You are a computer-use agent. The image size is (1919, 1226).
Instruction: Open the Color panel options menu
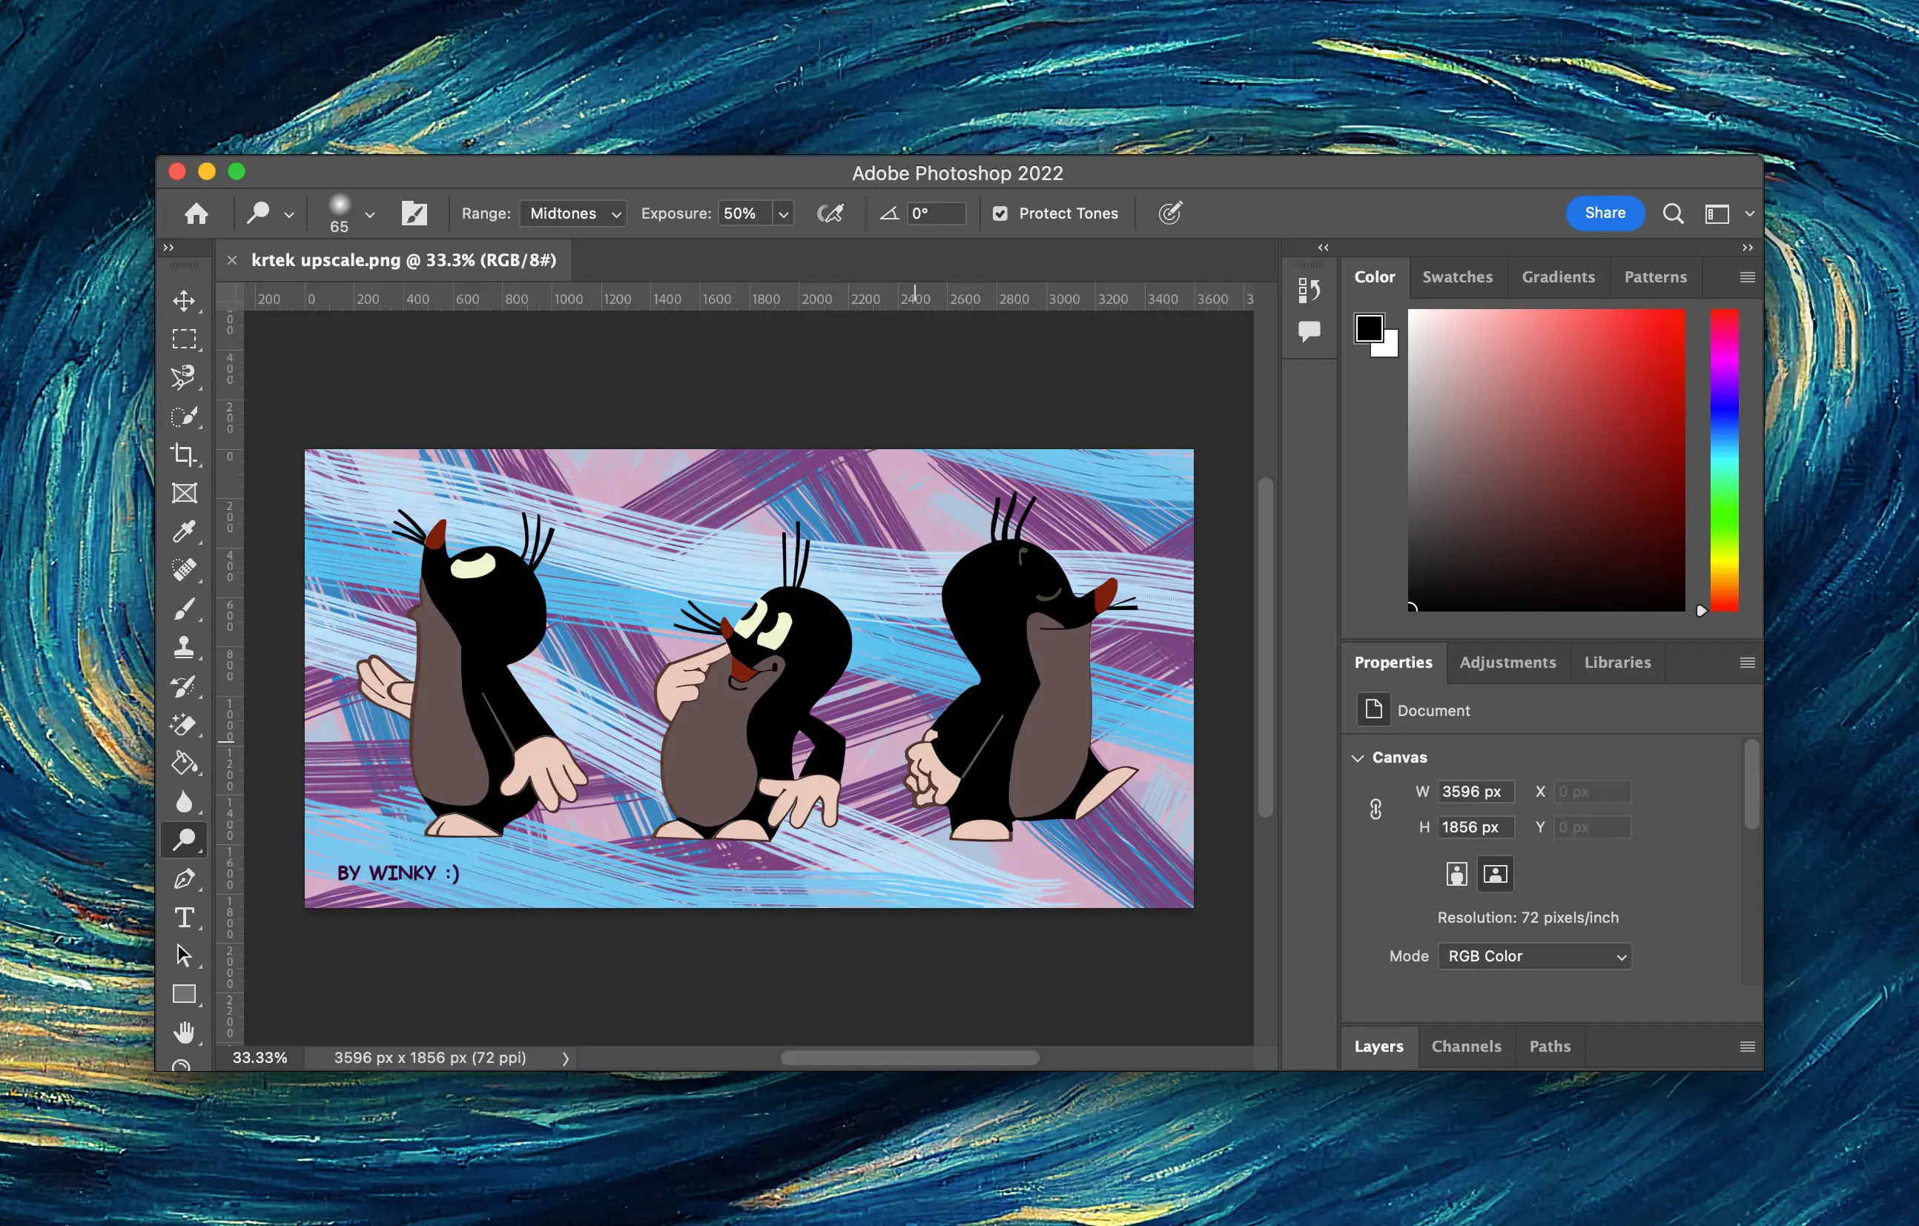[x=1747, y=277]
